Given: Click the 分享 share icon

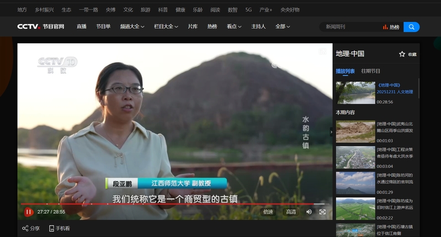Looking at the screenshot, I should [25, 228].
